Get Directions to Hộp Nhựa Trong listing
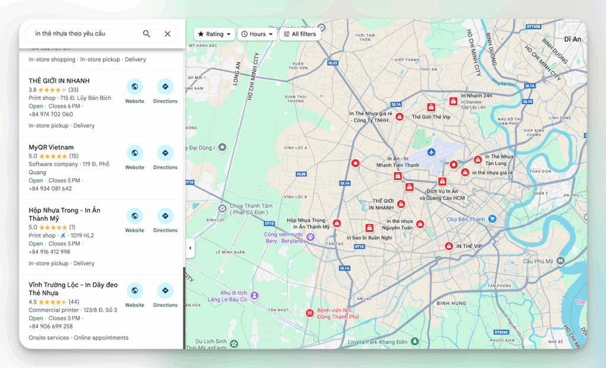 tap(165, 220)
